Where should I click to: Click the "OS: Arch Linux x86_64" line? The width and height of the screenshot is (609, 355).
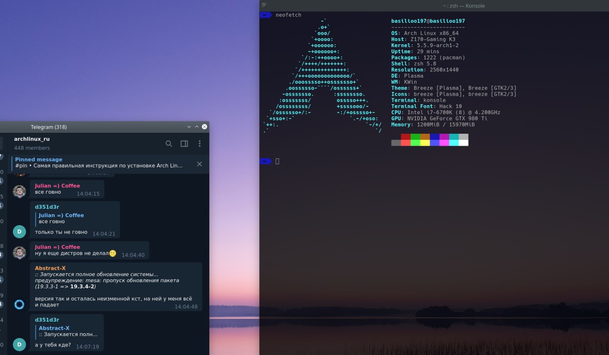pos(425,33)
